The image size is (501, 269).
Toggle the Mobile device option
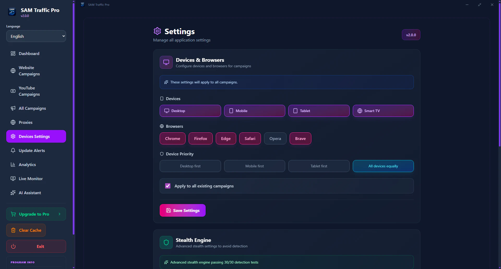point(255,111)
